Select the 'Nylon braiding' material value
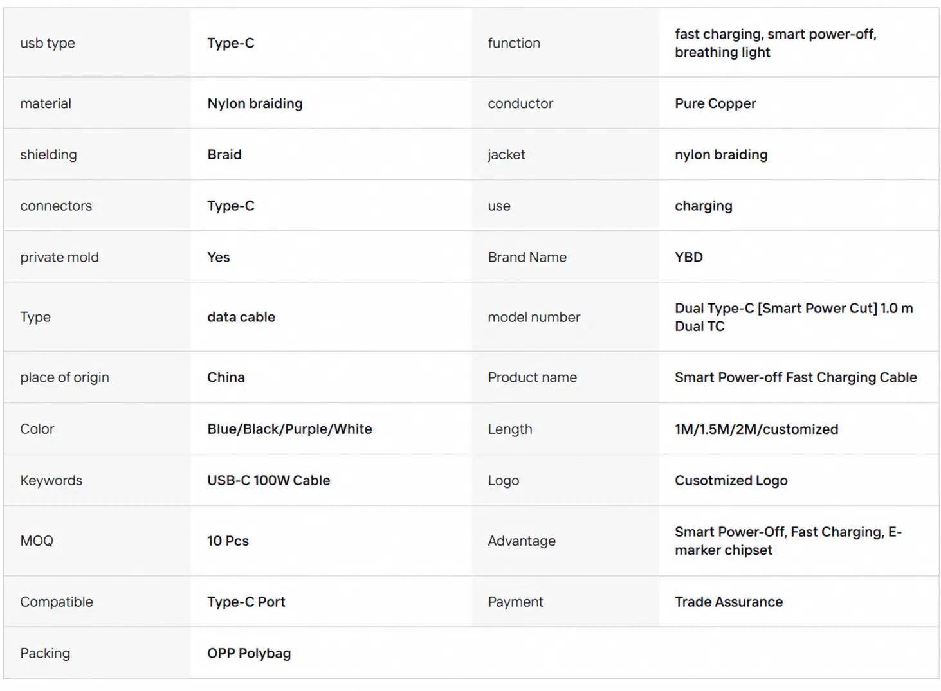This screenshot has width=941, height=691. pyautogui.click(x=255, y=103)
